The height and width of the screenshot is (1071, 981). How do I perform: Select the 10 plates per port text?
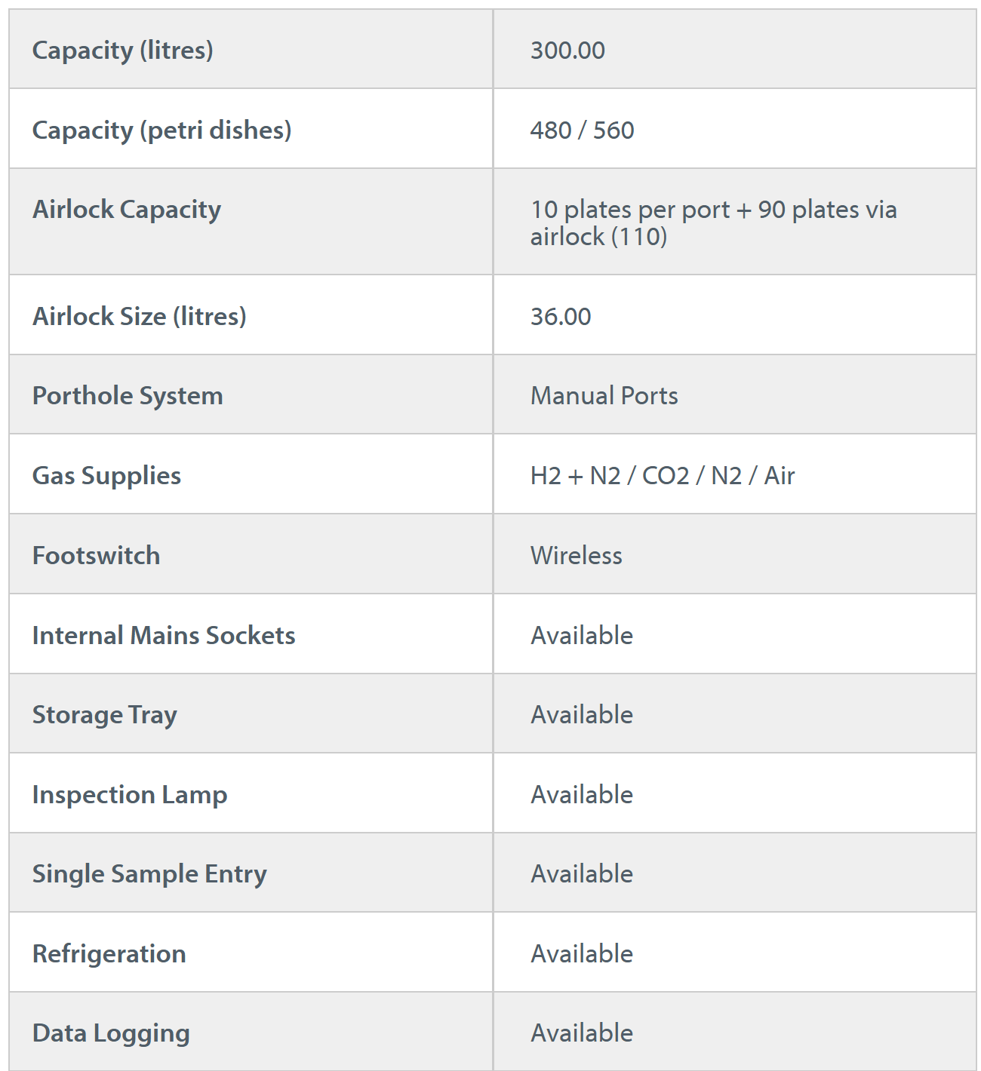click(630, 210)
